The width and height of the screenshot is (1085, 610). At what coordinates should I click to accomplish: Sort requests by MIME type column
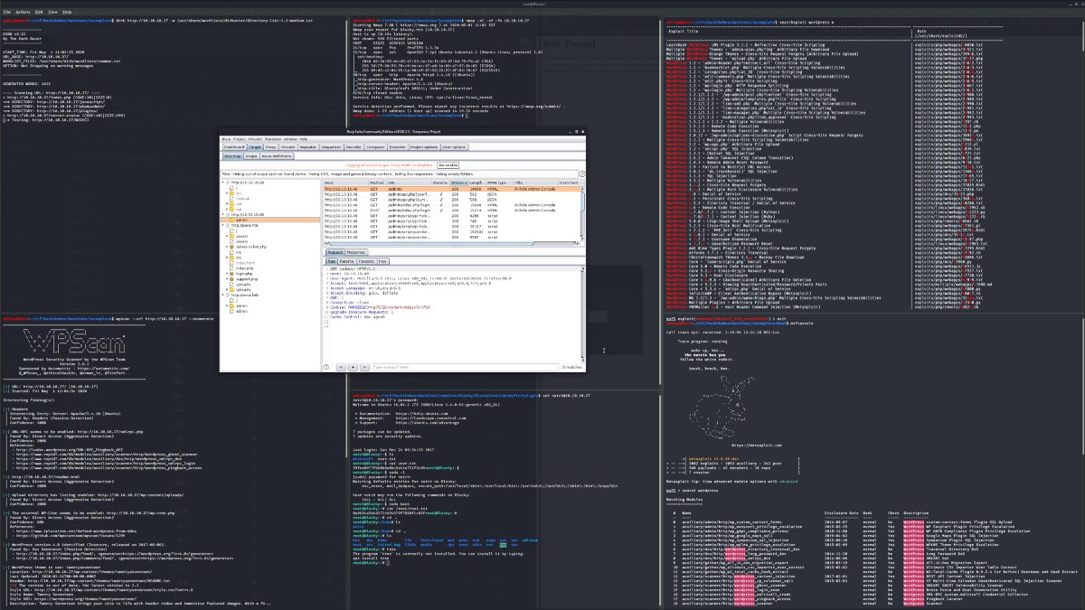499,183
